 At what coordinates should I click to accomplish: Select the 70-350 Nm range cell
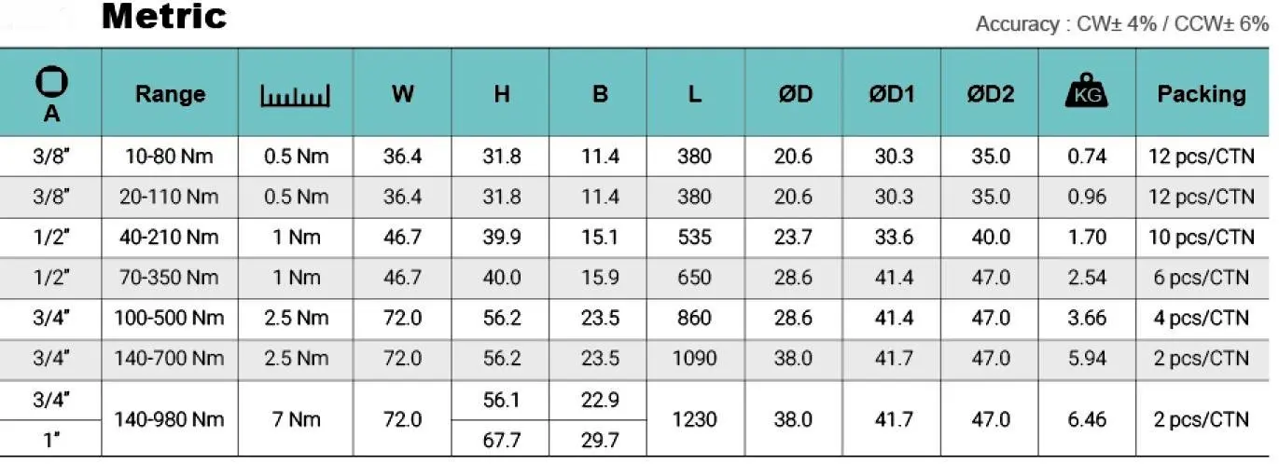(x=170, y=278)
